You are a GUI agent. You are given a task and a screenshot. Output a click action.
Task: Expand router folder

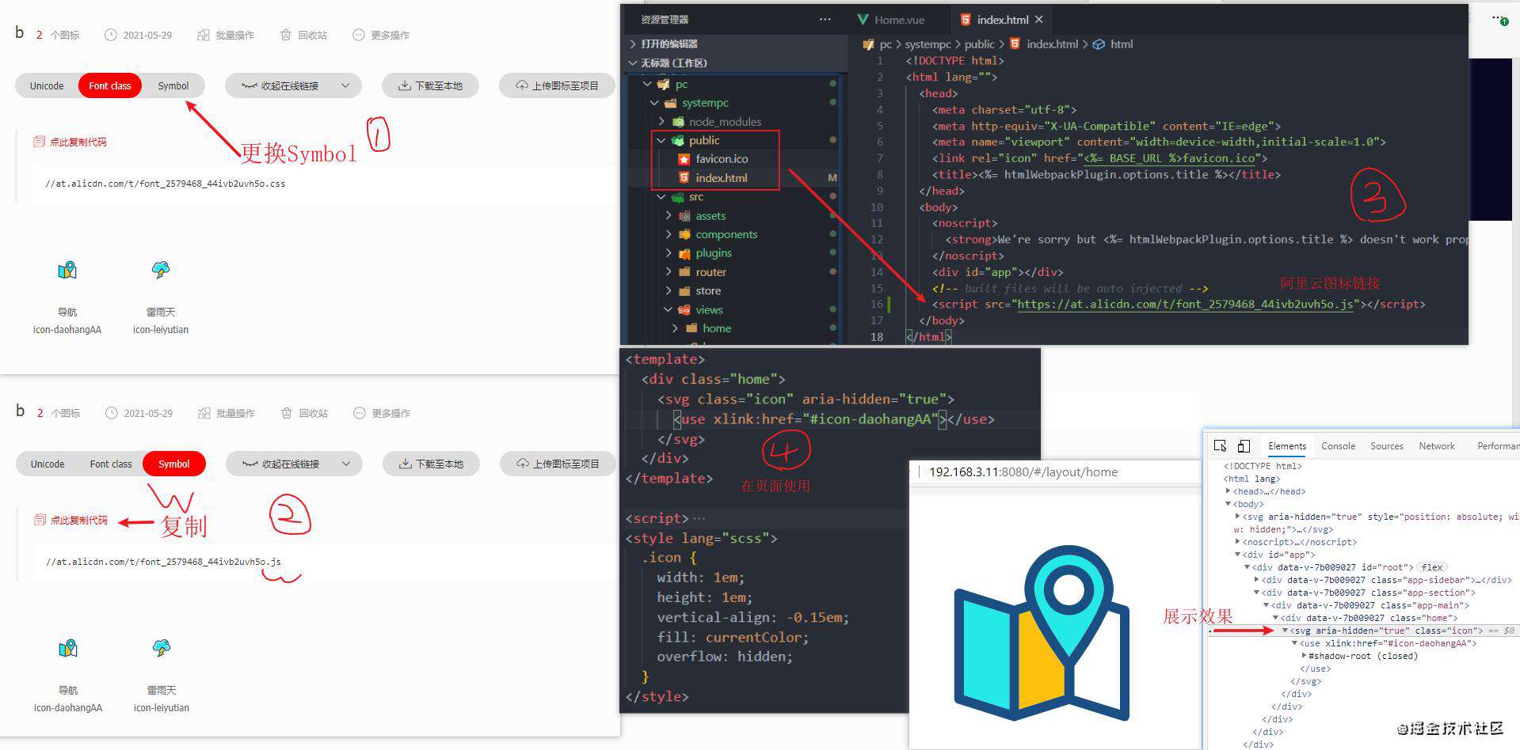pos(669,272)
